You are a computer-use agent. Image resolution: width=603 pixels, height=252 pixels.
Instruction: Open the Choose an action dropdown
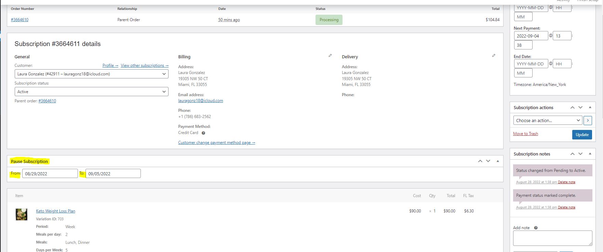click(x=548, y=120)
